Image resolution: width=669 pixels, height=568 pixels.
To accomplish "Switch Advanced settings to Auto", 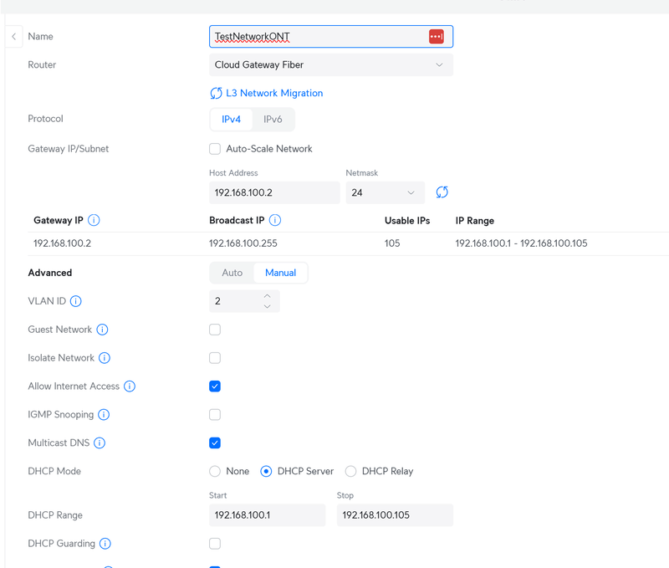I will [x=232, y=273].
